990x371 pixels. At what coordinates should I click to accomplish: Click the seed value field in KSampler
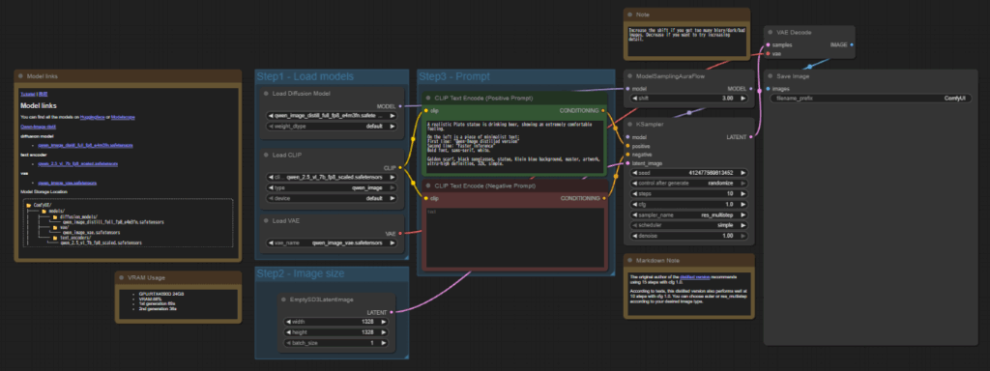tap(688, 172)
